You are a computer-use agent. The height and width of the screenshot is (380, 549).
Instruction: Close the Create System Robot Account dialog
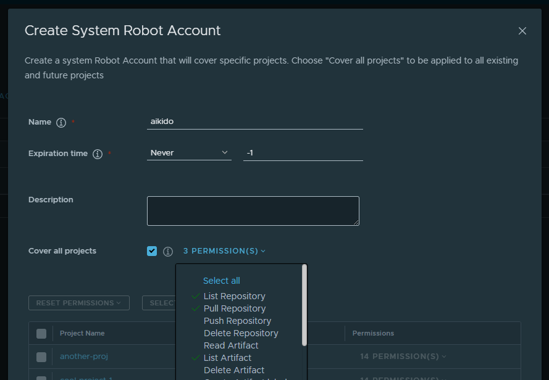tap(522, 31)
